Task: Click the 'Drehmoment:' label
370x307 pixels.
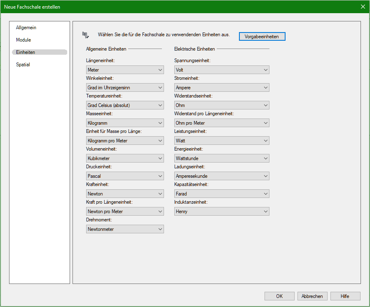Action: [x=99, y=220]
